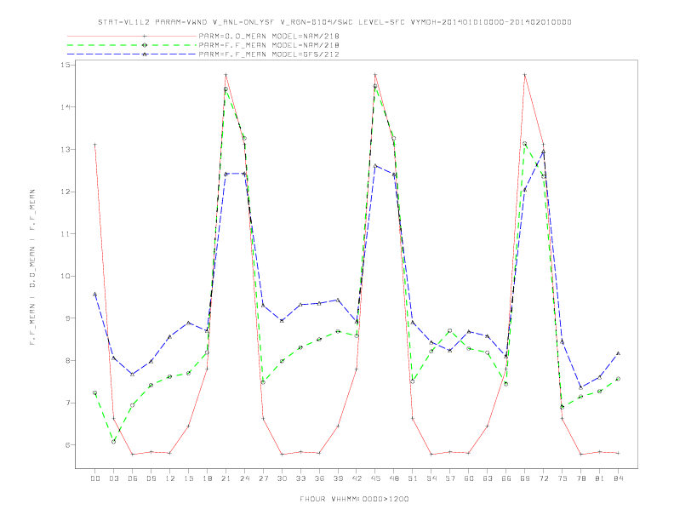The image size is (674, 521).
Task: Click the chart title starting with STAT=VL1L2
Action: pyautogui.click(x=334, y=22)
